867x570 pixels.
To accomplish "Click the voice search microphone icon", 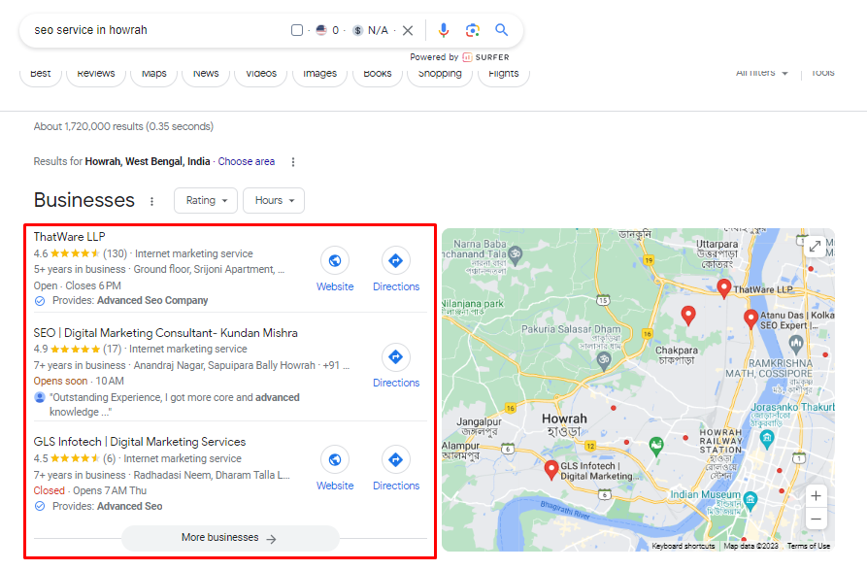I will tap(443, 30).
